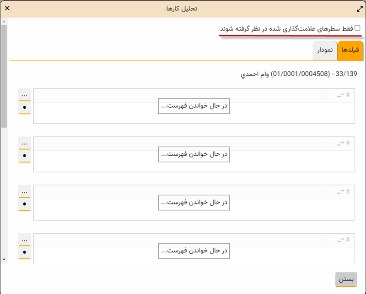Screen dimensions: 366x294
Task: Close the dialog with the X icon
Action: point(7,8)
